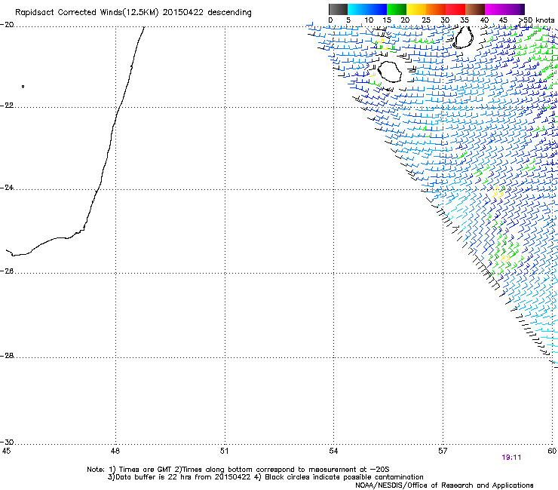Click the gray 0-5 knots color swatch
Viewport: 558px width, 490px height.
coord(338,9)
